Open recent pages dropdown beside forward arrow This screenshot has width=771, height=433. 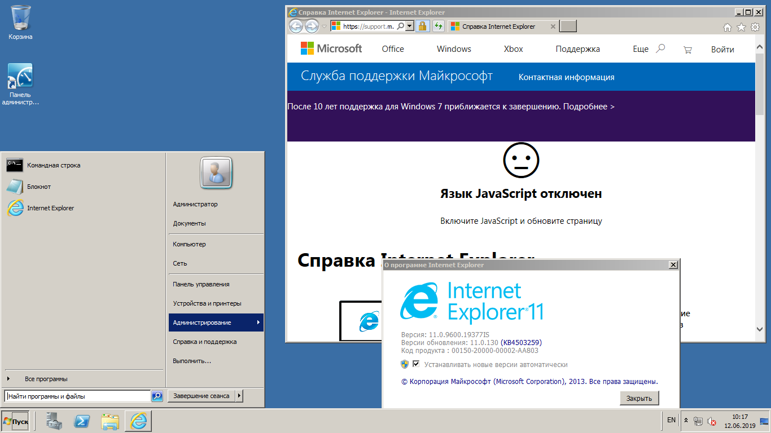[x=324, y=26]
